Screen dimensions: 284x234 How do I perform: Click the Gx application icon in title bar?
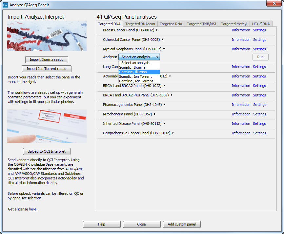coord(5,5)
